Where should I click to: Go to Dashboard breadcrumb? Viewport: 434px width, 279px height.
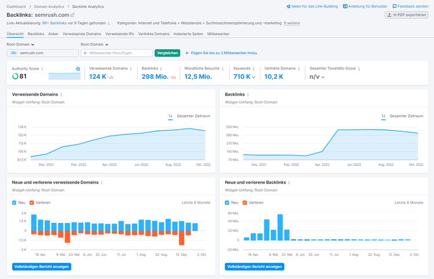(16, 6)
